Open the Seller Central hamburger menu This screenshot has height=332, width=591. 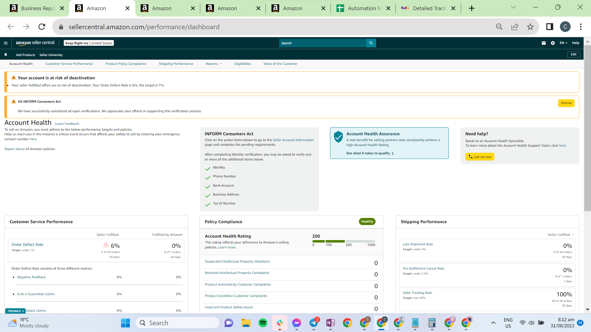pos(6,43)
